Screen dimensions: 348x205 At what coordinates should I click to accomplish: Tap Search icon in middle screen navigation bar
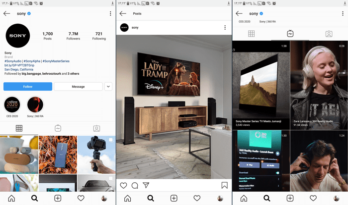151,198
